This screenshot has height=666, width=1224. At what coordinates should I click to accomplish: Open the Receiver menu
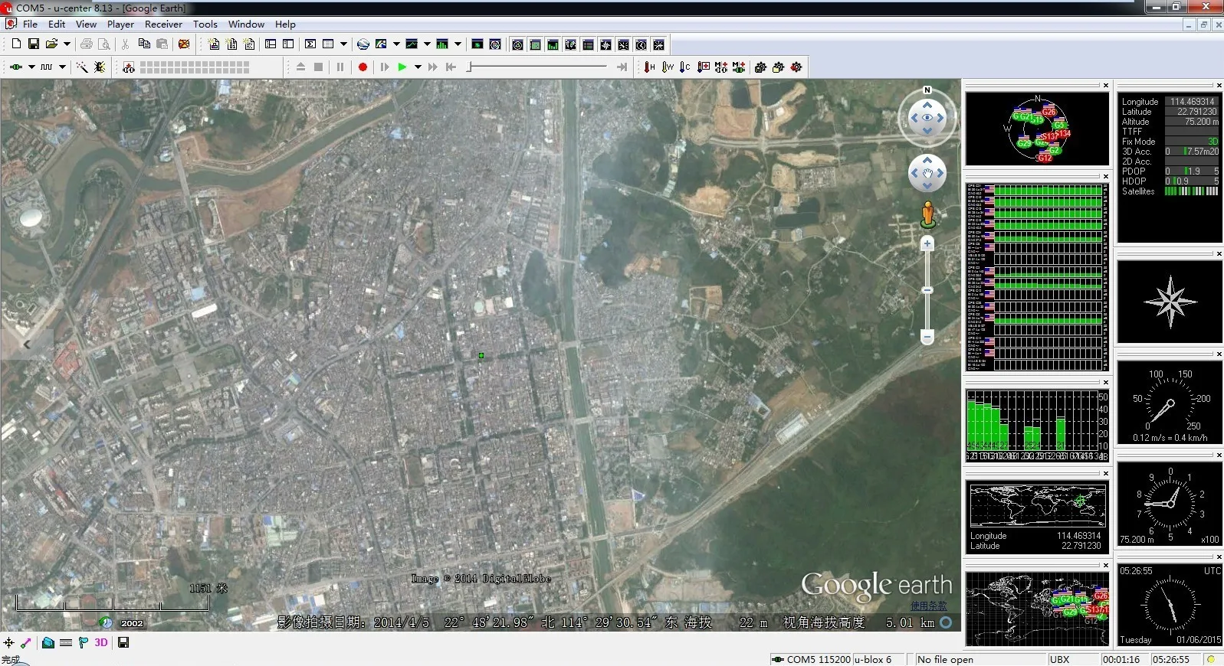pos(163,24)
